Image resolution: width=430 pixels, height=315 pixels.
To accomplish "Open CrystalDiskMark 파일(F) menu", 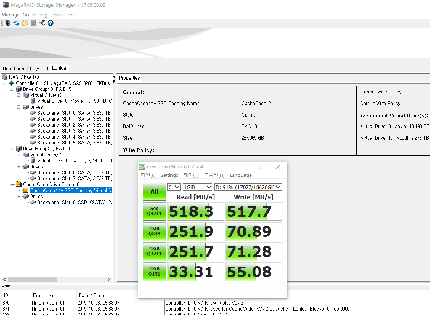I will (x=148, y=175).
